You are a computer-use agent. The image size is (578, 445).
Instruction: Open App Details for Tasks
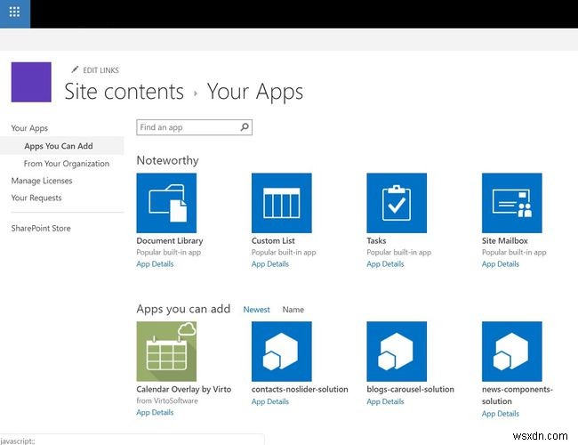click(385, 263)
